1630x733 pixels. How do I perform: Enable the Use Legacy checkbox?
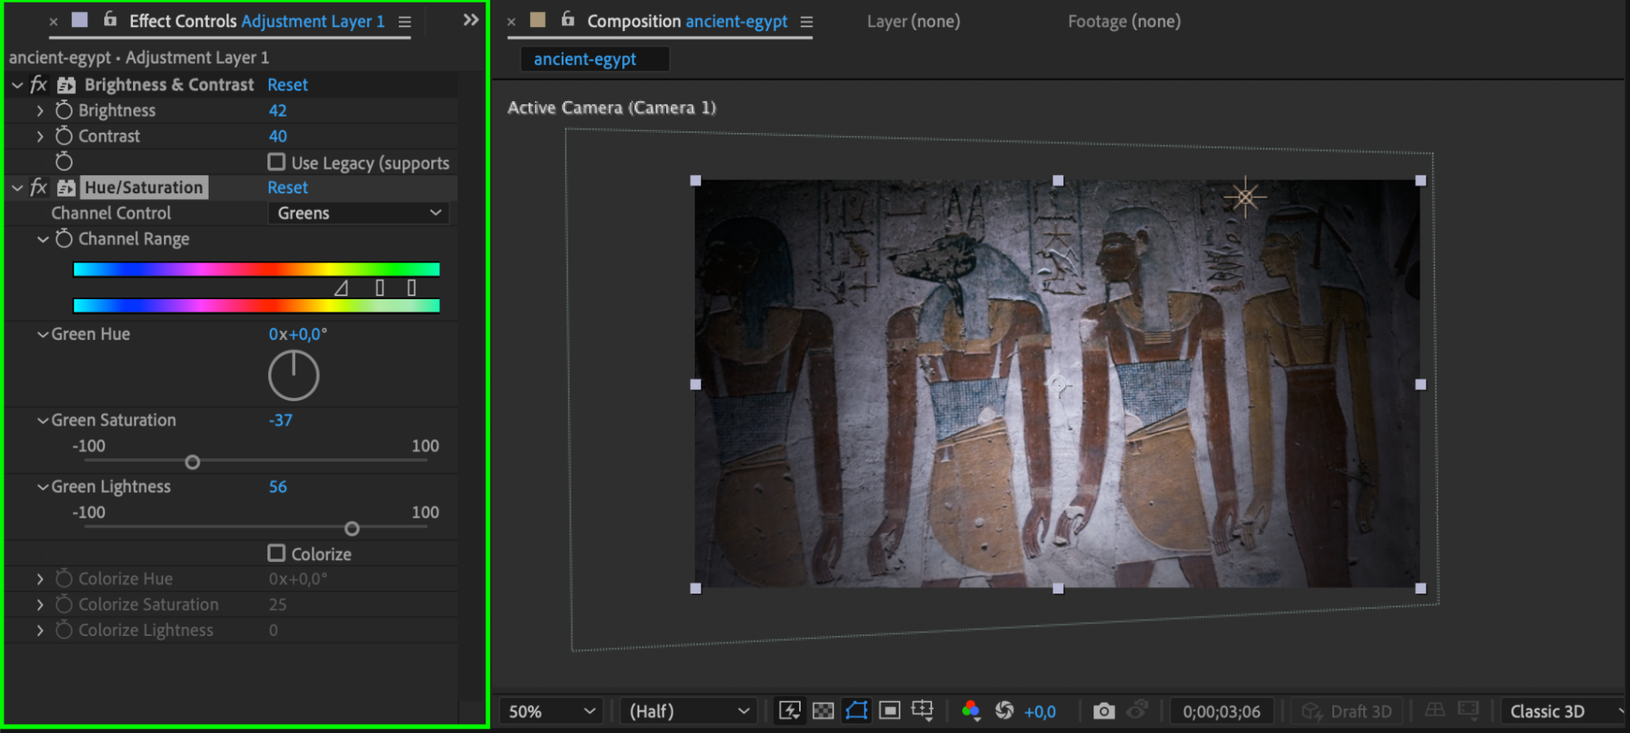click(276, 162)
